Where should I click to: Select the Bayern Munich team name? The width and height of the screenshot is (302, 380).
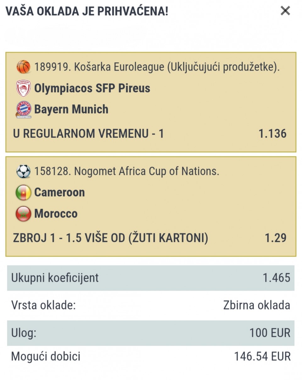(71, 109)
